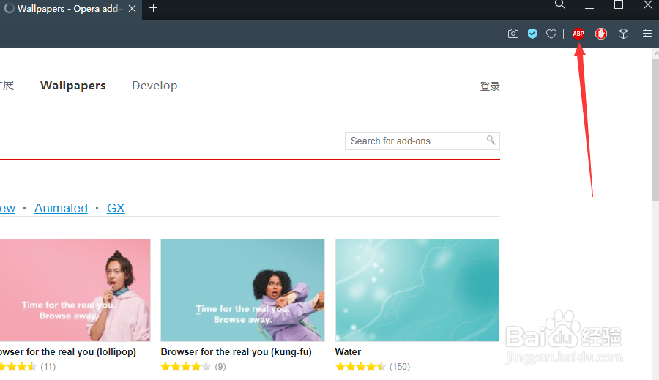Click the title Browser for the real you (kung-fu)
This screenshot has width=659, height=380.
coord(237,352)
